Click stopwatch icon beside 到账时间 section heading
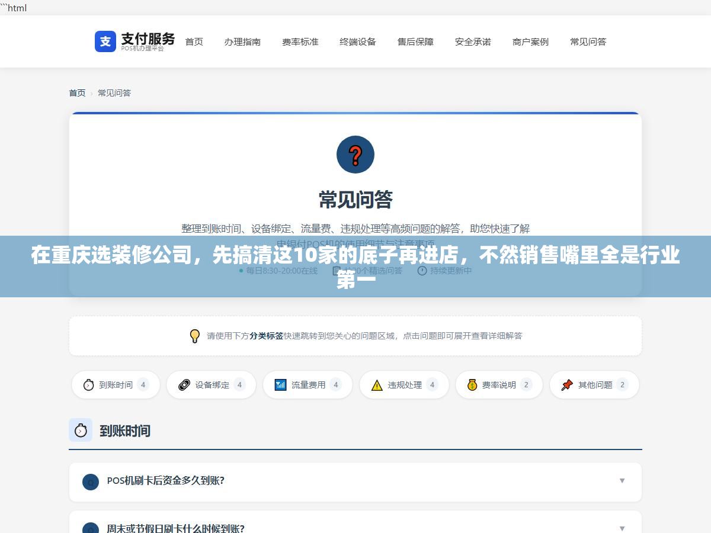Screen dimensions: 711x533 tap(81, 430)
